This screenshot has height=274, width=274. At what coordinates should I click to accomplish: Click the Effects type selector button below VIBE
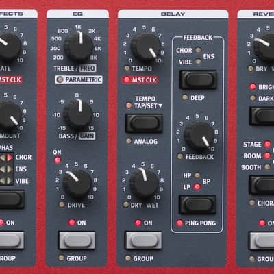pyautogui.click(x=12, y=199)
